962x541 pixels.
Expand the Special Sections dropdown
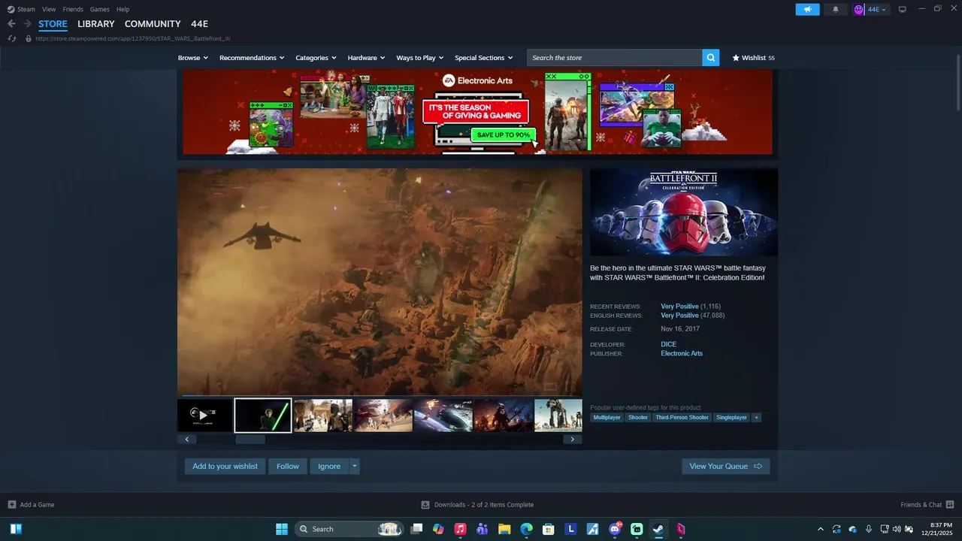pyautogui.click(x=483, y=58)
